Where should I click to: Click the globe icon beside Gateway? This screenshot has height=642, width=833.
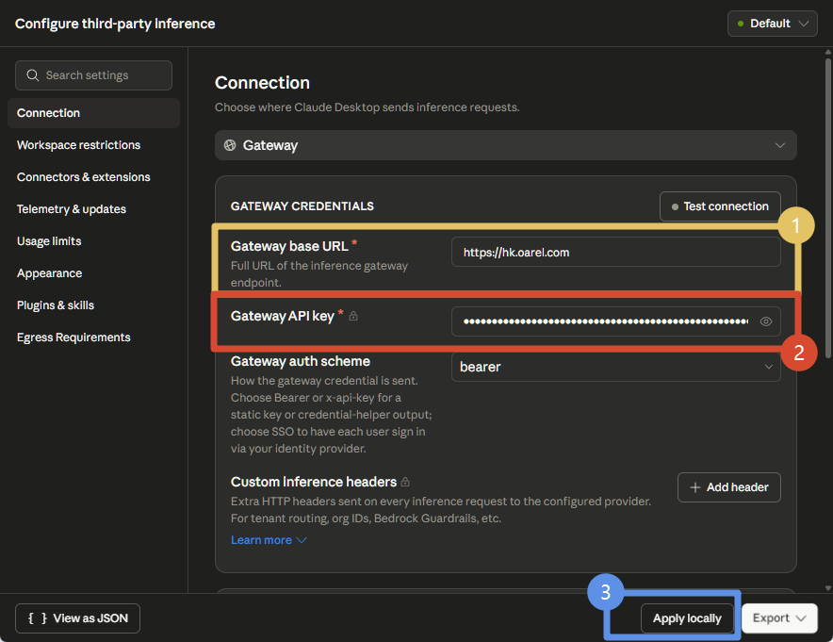(230, 145)
